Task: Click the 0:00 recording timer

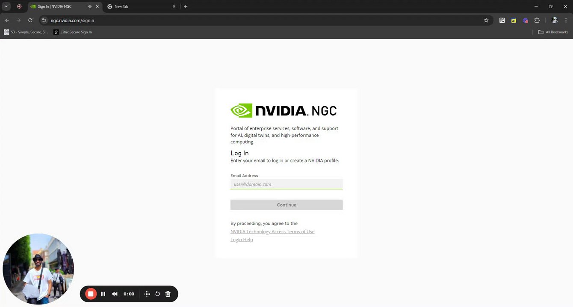Action: (x=129, y=294)
